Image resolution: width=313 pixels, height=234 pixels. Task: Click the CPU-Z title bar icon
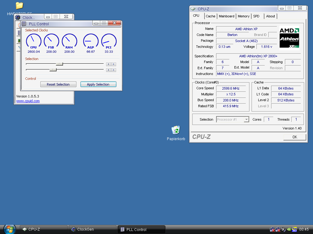[193, 9]
